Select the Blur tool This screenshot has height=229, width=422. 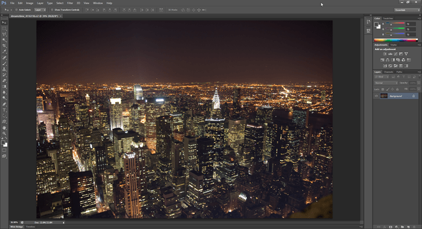[4, 92]
